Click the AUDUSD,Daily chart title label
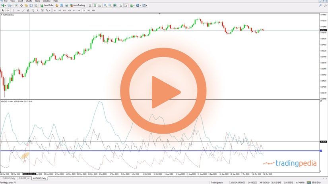Viewport: 328px width, 184px height. [8, 15]
